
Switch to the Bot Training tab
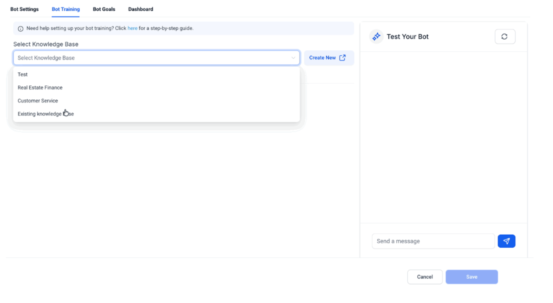click(66, 9)
